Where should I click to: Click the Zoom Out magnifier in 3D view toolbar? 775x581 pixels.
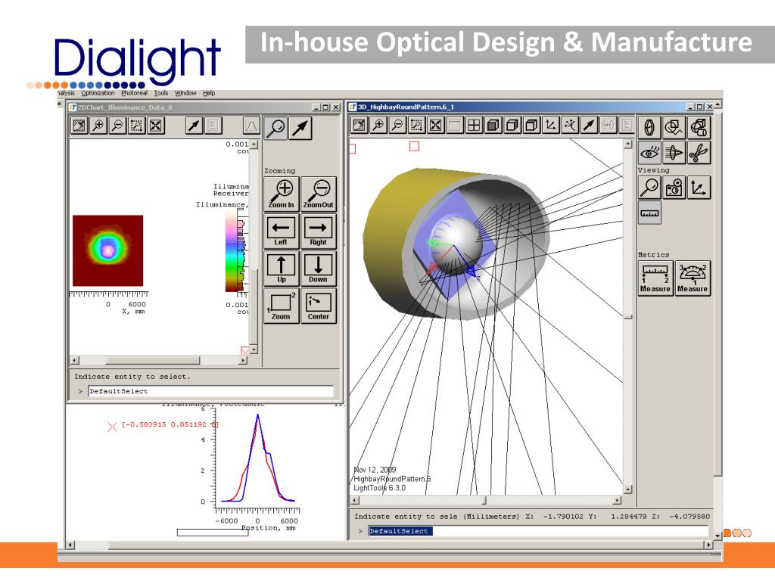(x=397, y=126)
